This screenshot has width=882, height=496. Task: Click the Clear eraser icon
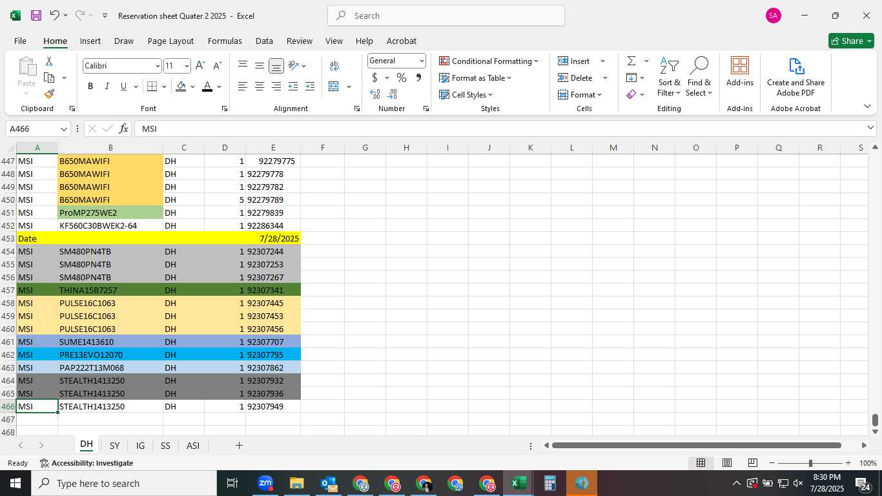point(631,94)
